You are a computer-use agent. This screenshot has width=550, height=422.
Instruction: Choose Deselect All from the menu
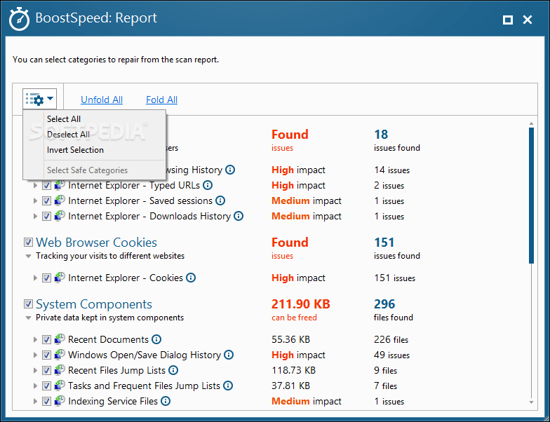point(95,135)
